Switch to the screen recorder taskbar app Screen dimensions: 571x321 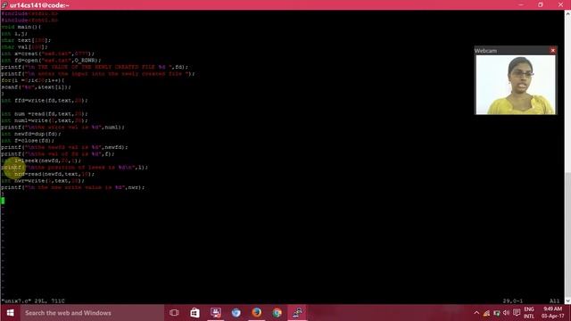click(216, 313)
